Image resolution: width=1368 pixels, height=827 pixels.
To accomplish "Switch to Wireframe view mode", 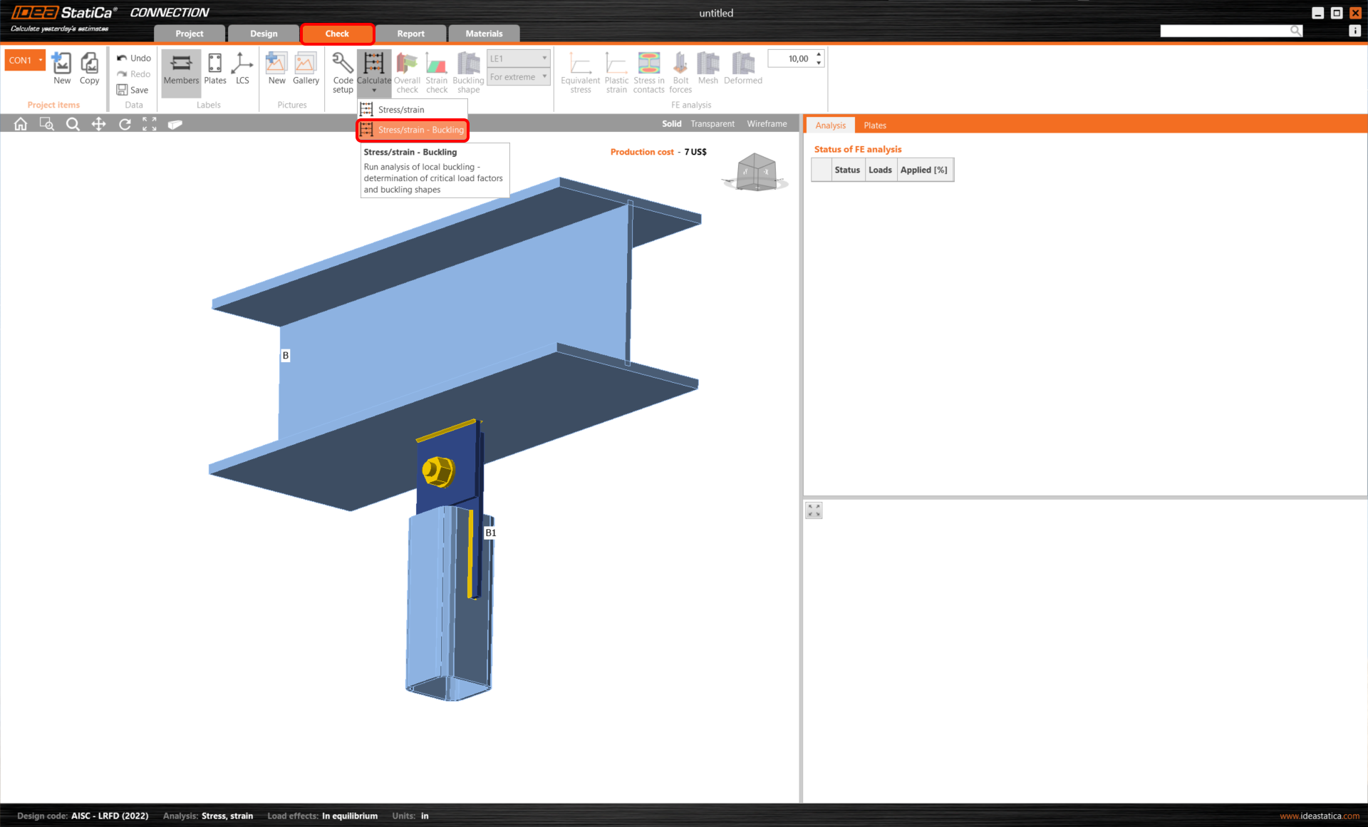I will (x=769, y=124).
